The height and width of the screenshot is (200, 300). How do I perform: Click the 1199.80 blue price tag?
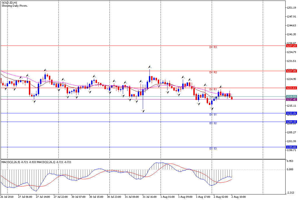coord(291,147)
